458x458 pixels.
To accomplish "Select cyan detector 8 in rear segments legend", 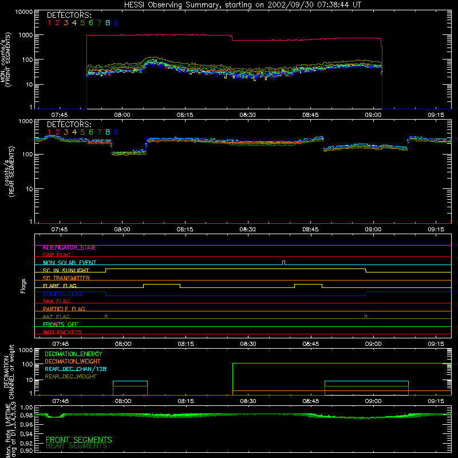I will coord(108,132).
